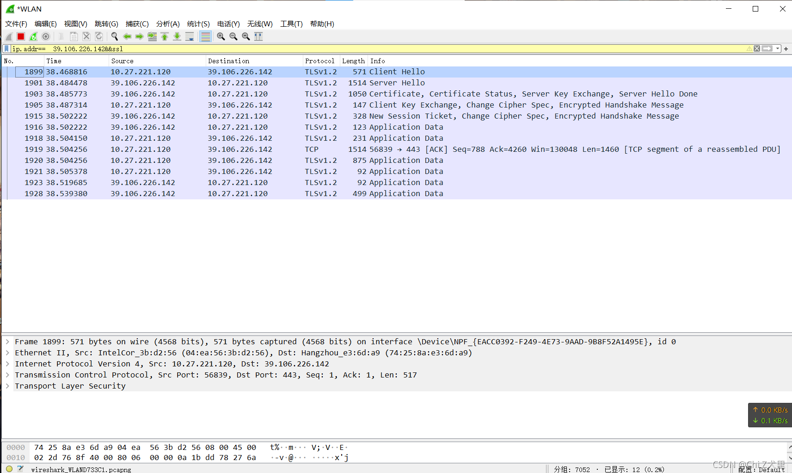Open the 视图(V) menu
This screenshot has width=792, height=473.
pyautogui.click(x=76, y=24)
